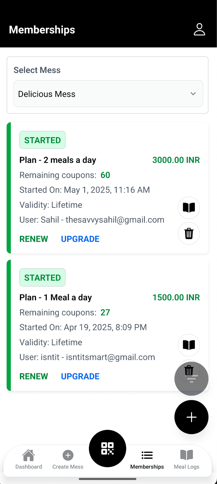
Task: Open the Delicious Mess dropdown
Action: pos(108,94)
